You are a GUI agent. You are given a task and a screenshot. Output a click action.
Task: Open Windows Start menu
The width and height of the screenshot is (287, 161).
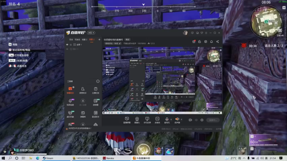(3, 158)
